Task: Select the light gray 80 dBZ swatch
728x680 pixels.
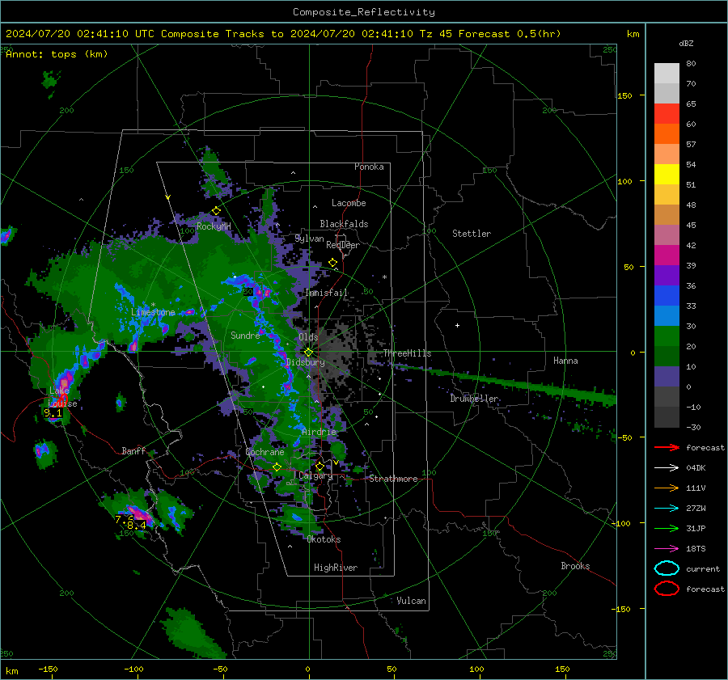Action: (667, 73)
